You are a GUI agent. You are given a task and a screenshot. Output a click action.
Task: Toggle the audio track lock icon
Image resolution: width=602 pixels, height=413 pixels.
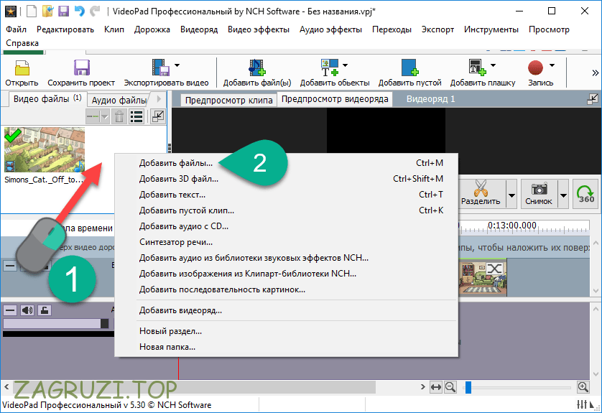(x=44, y=310)
